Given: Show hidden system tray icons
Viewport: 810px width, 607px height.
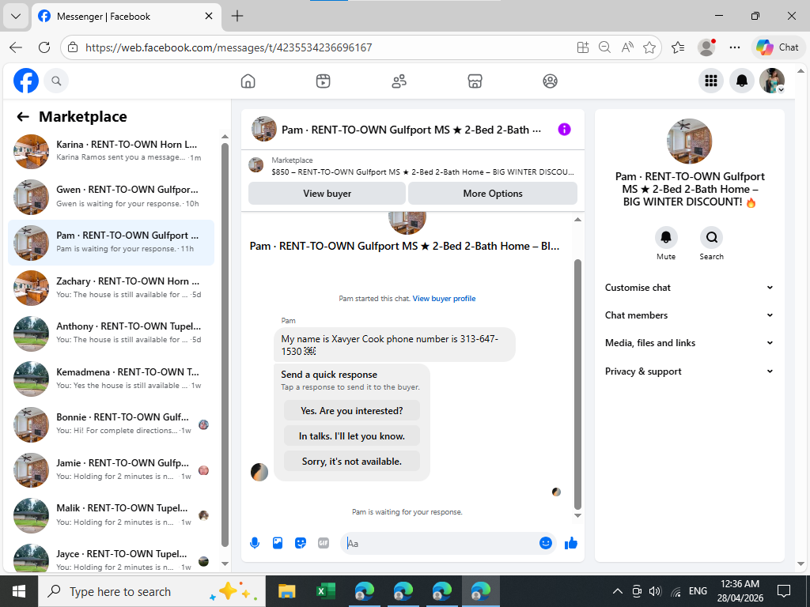Looking at the screenshot, I should 617,591.
